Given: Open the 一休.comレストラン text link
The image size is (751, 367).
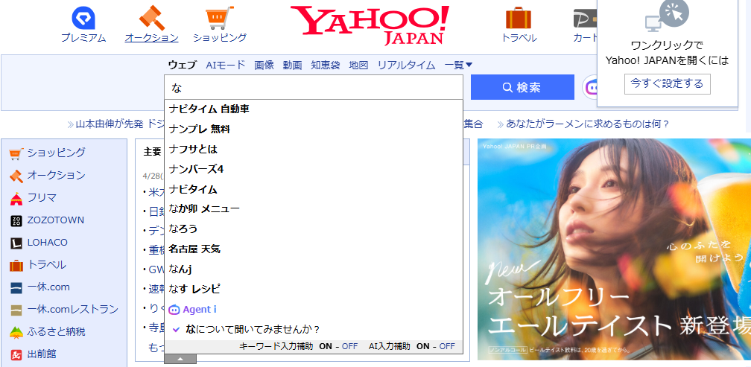Looking at the screenshot, I should click(73, 310).
